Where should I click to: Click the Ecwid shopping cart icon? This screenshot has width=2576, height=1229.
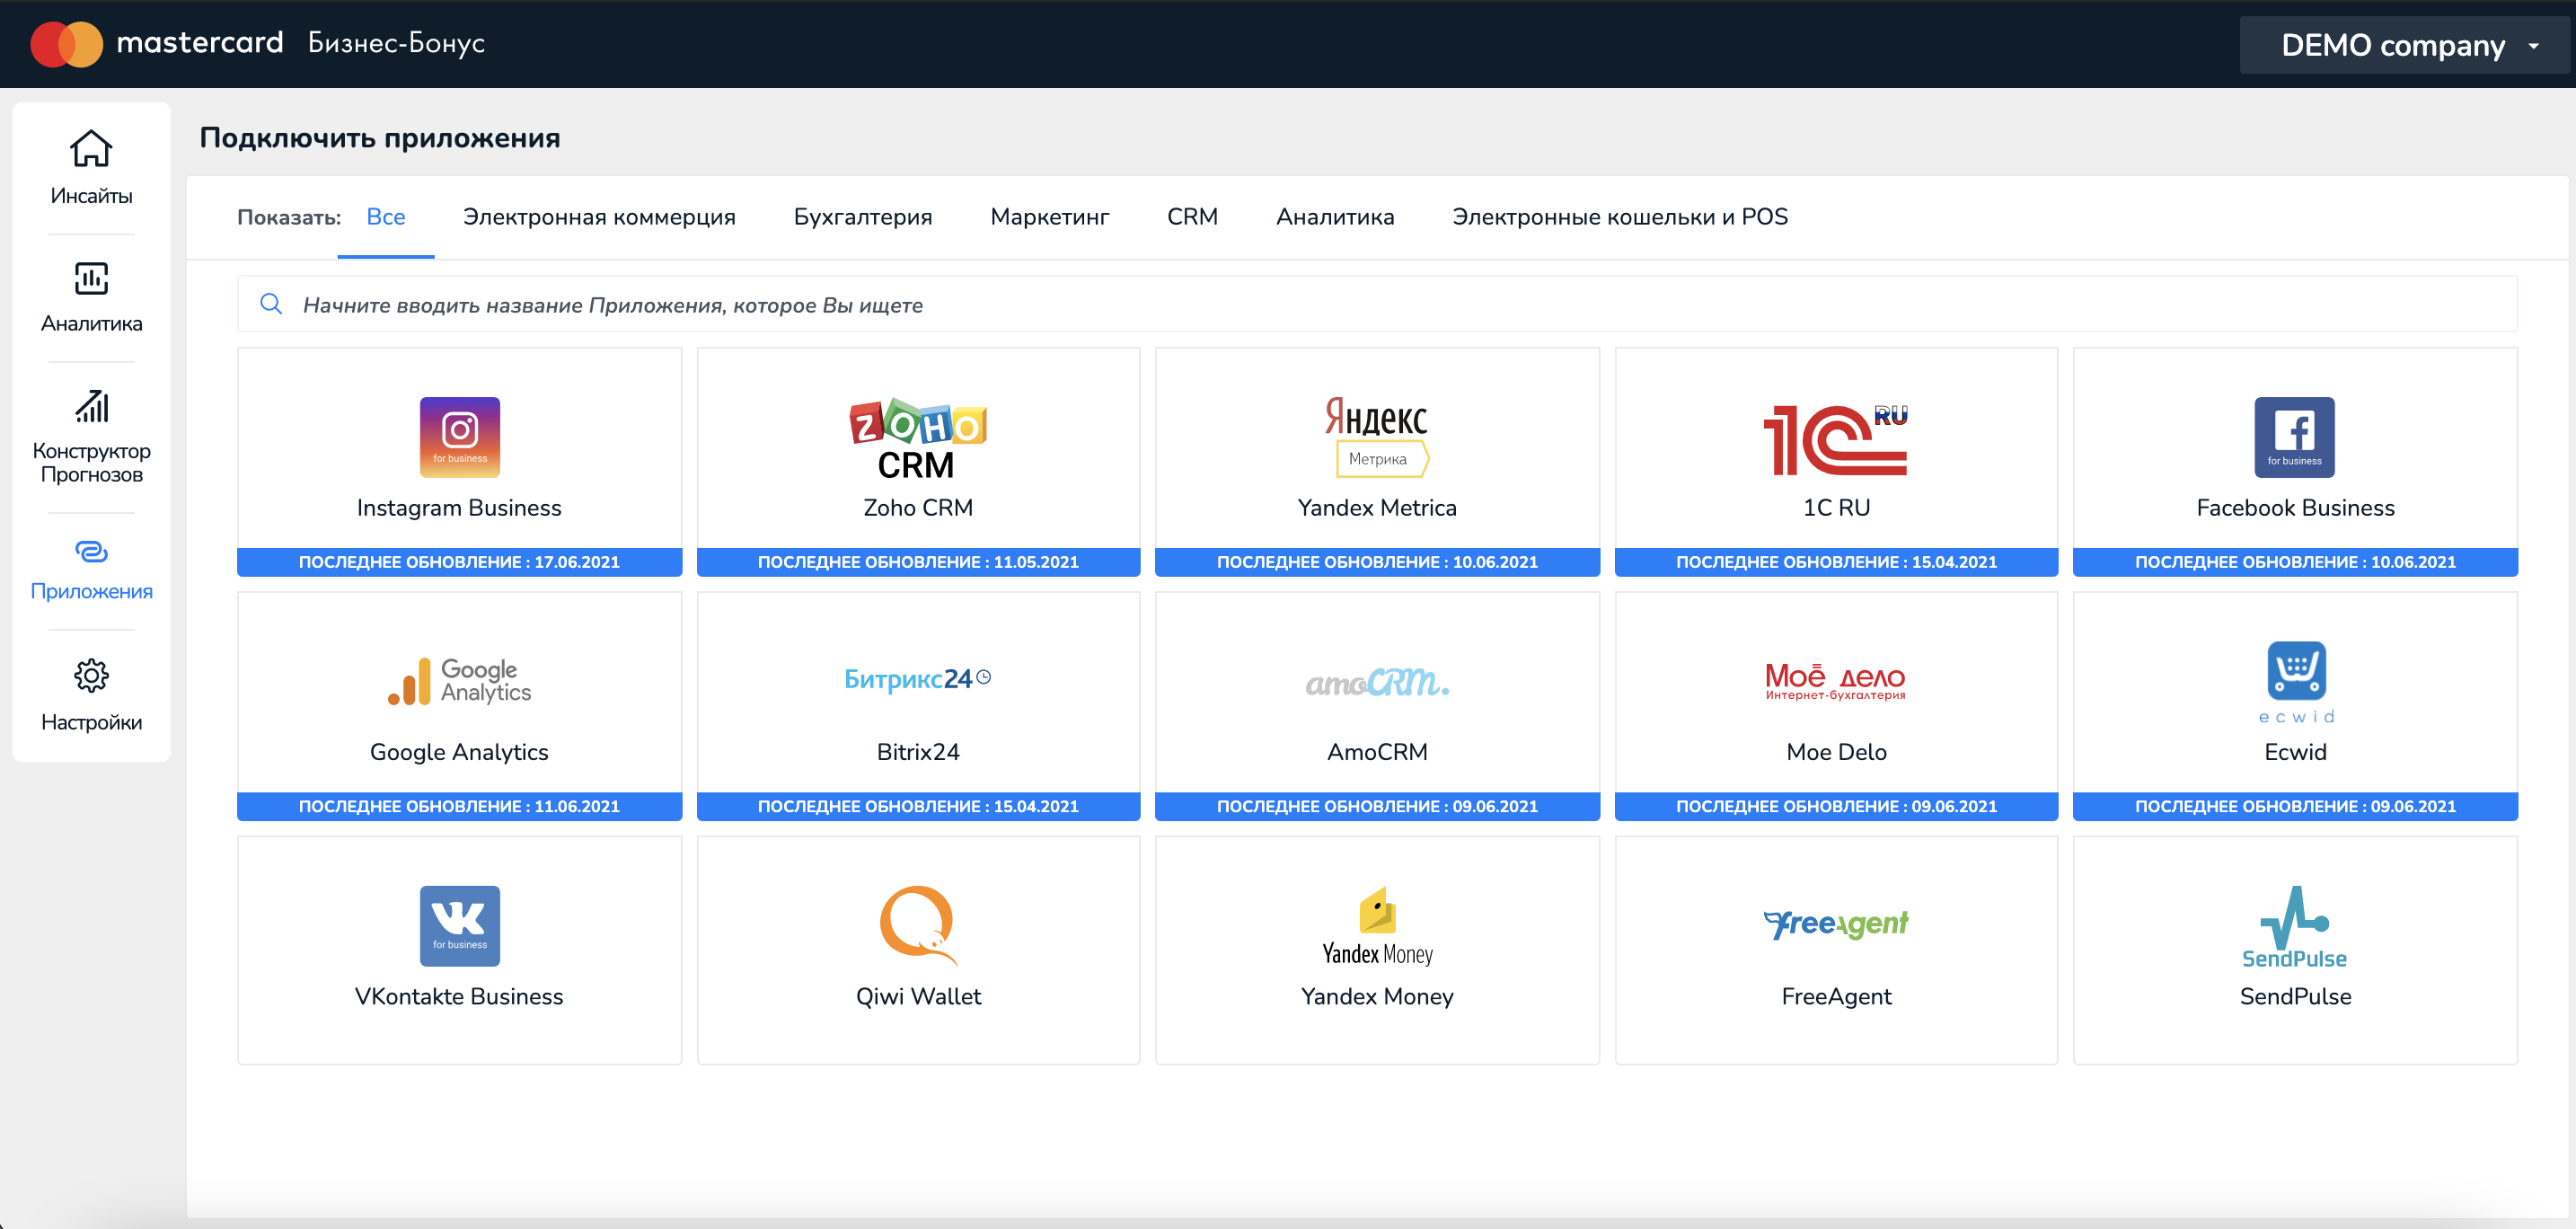coord(2295,670)
